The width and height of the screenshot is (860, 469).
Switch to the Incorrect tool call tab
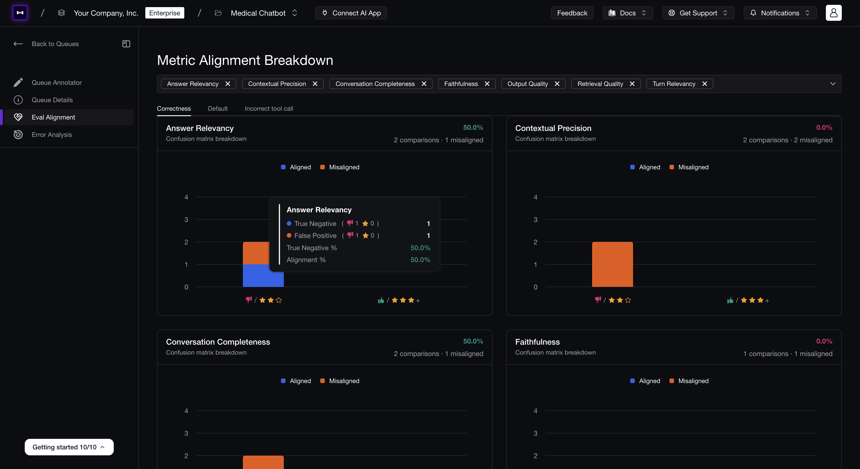pos(269,108)
